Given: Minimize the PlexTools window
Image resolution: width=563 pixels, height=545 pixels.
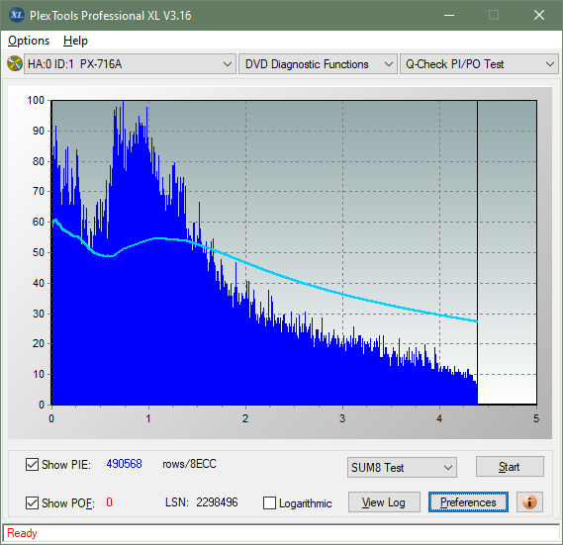Looking at the screenshot, I should point(449,15).
